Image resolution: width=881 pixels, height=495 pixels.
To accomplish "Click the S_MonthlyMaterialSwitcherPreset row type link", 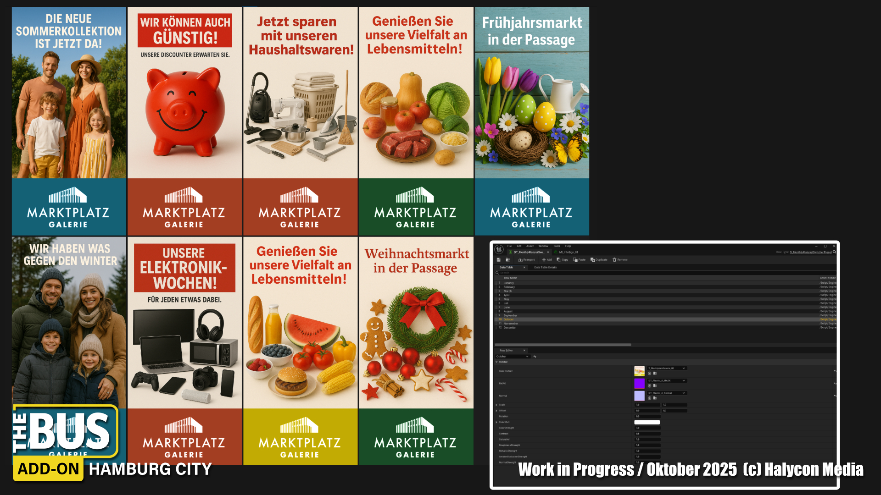I will (810, 252).
